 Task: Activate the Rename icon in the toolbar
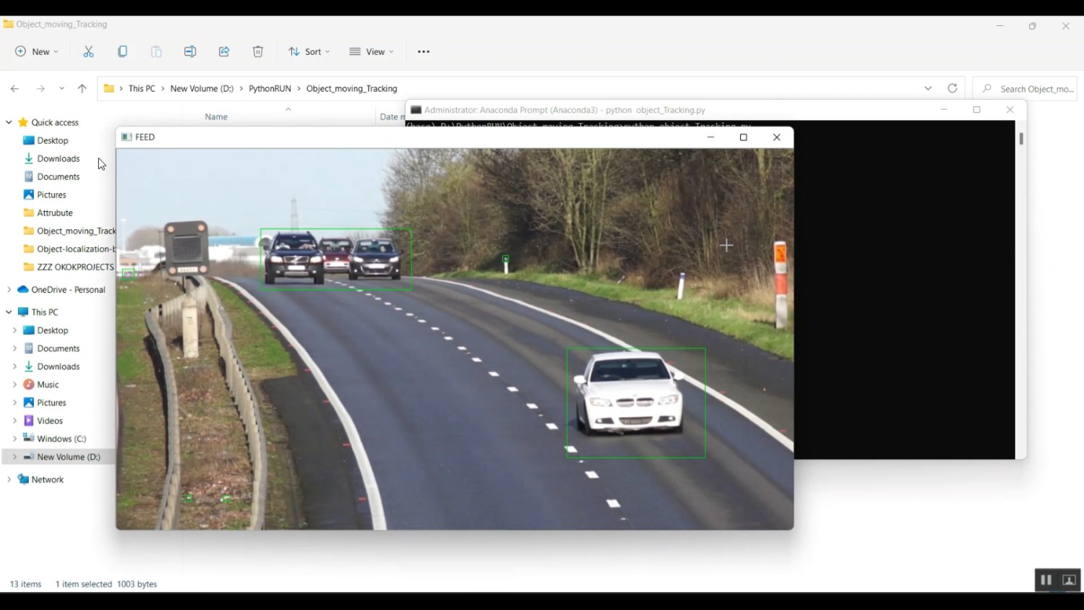point(190,51)
